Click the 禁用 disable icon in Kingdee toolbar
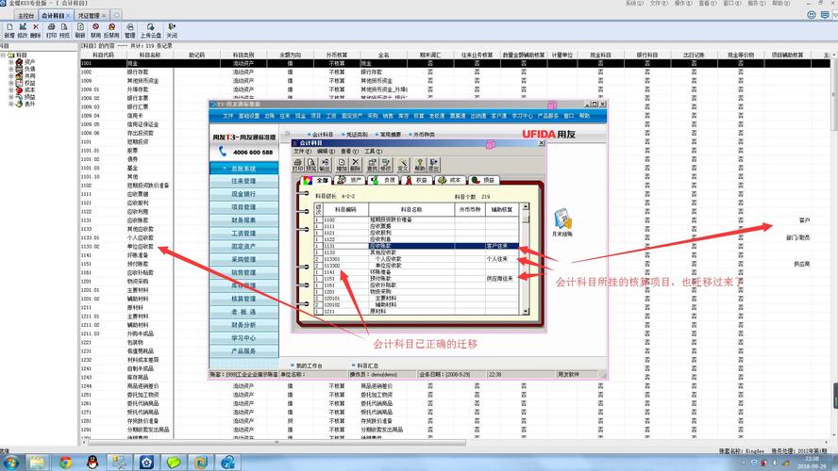 click(x=95, y=30)
